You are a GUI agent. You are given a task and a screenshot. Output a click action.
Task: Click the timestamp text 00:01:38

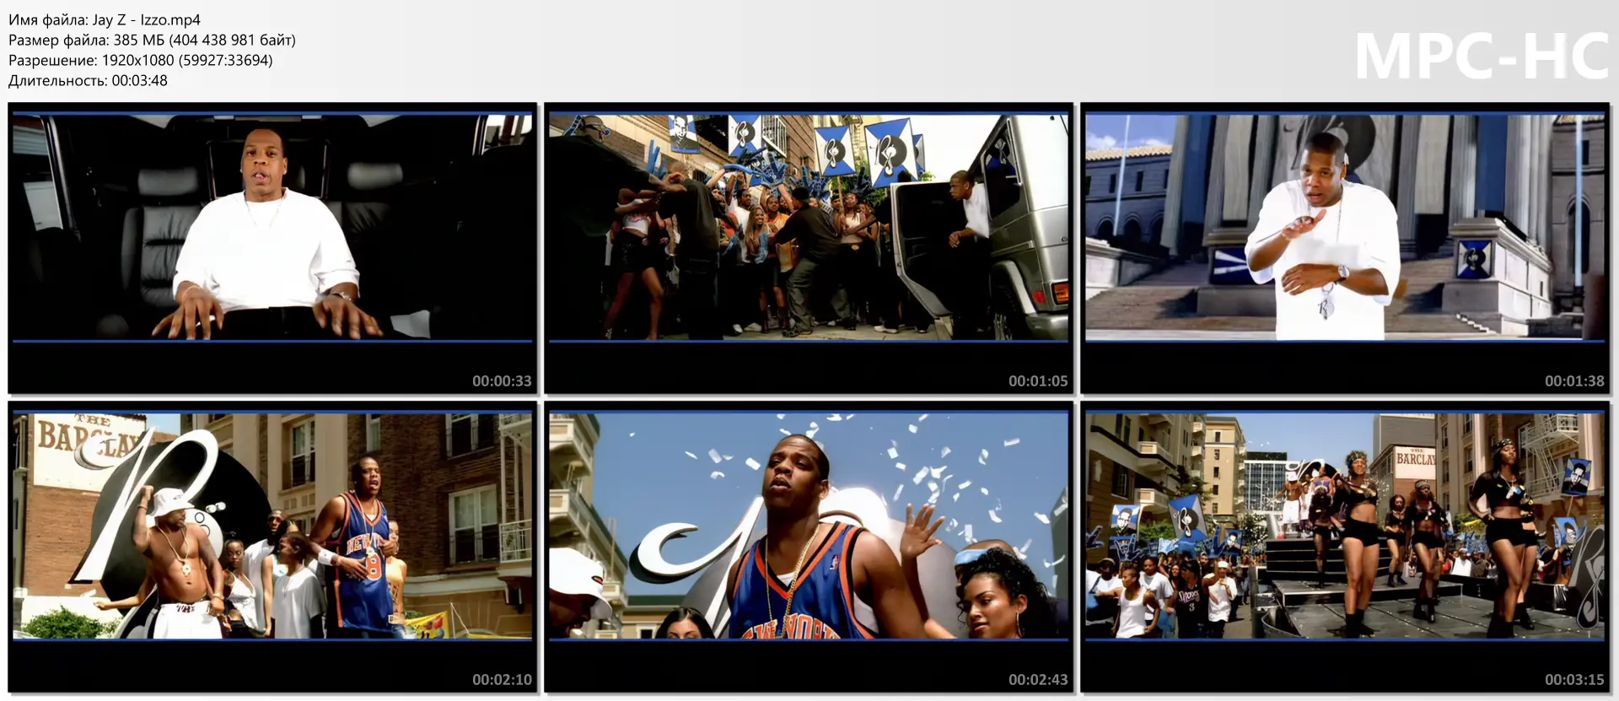pos(1574,381)
